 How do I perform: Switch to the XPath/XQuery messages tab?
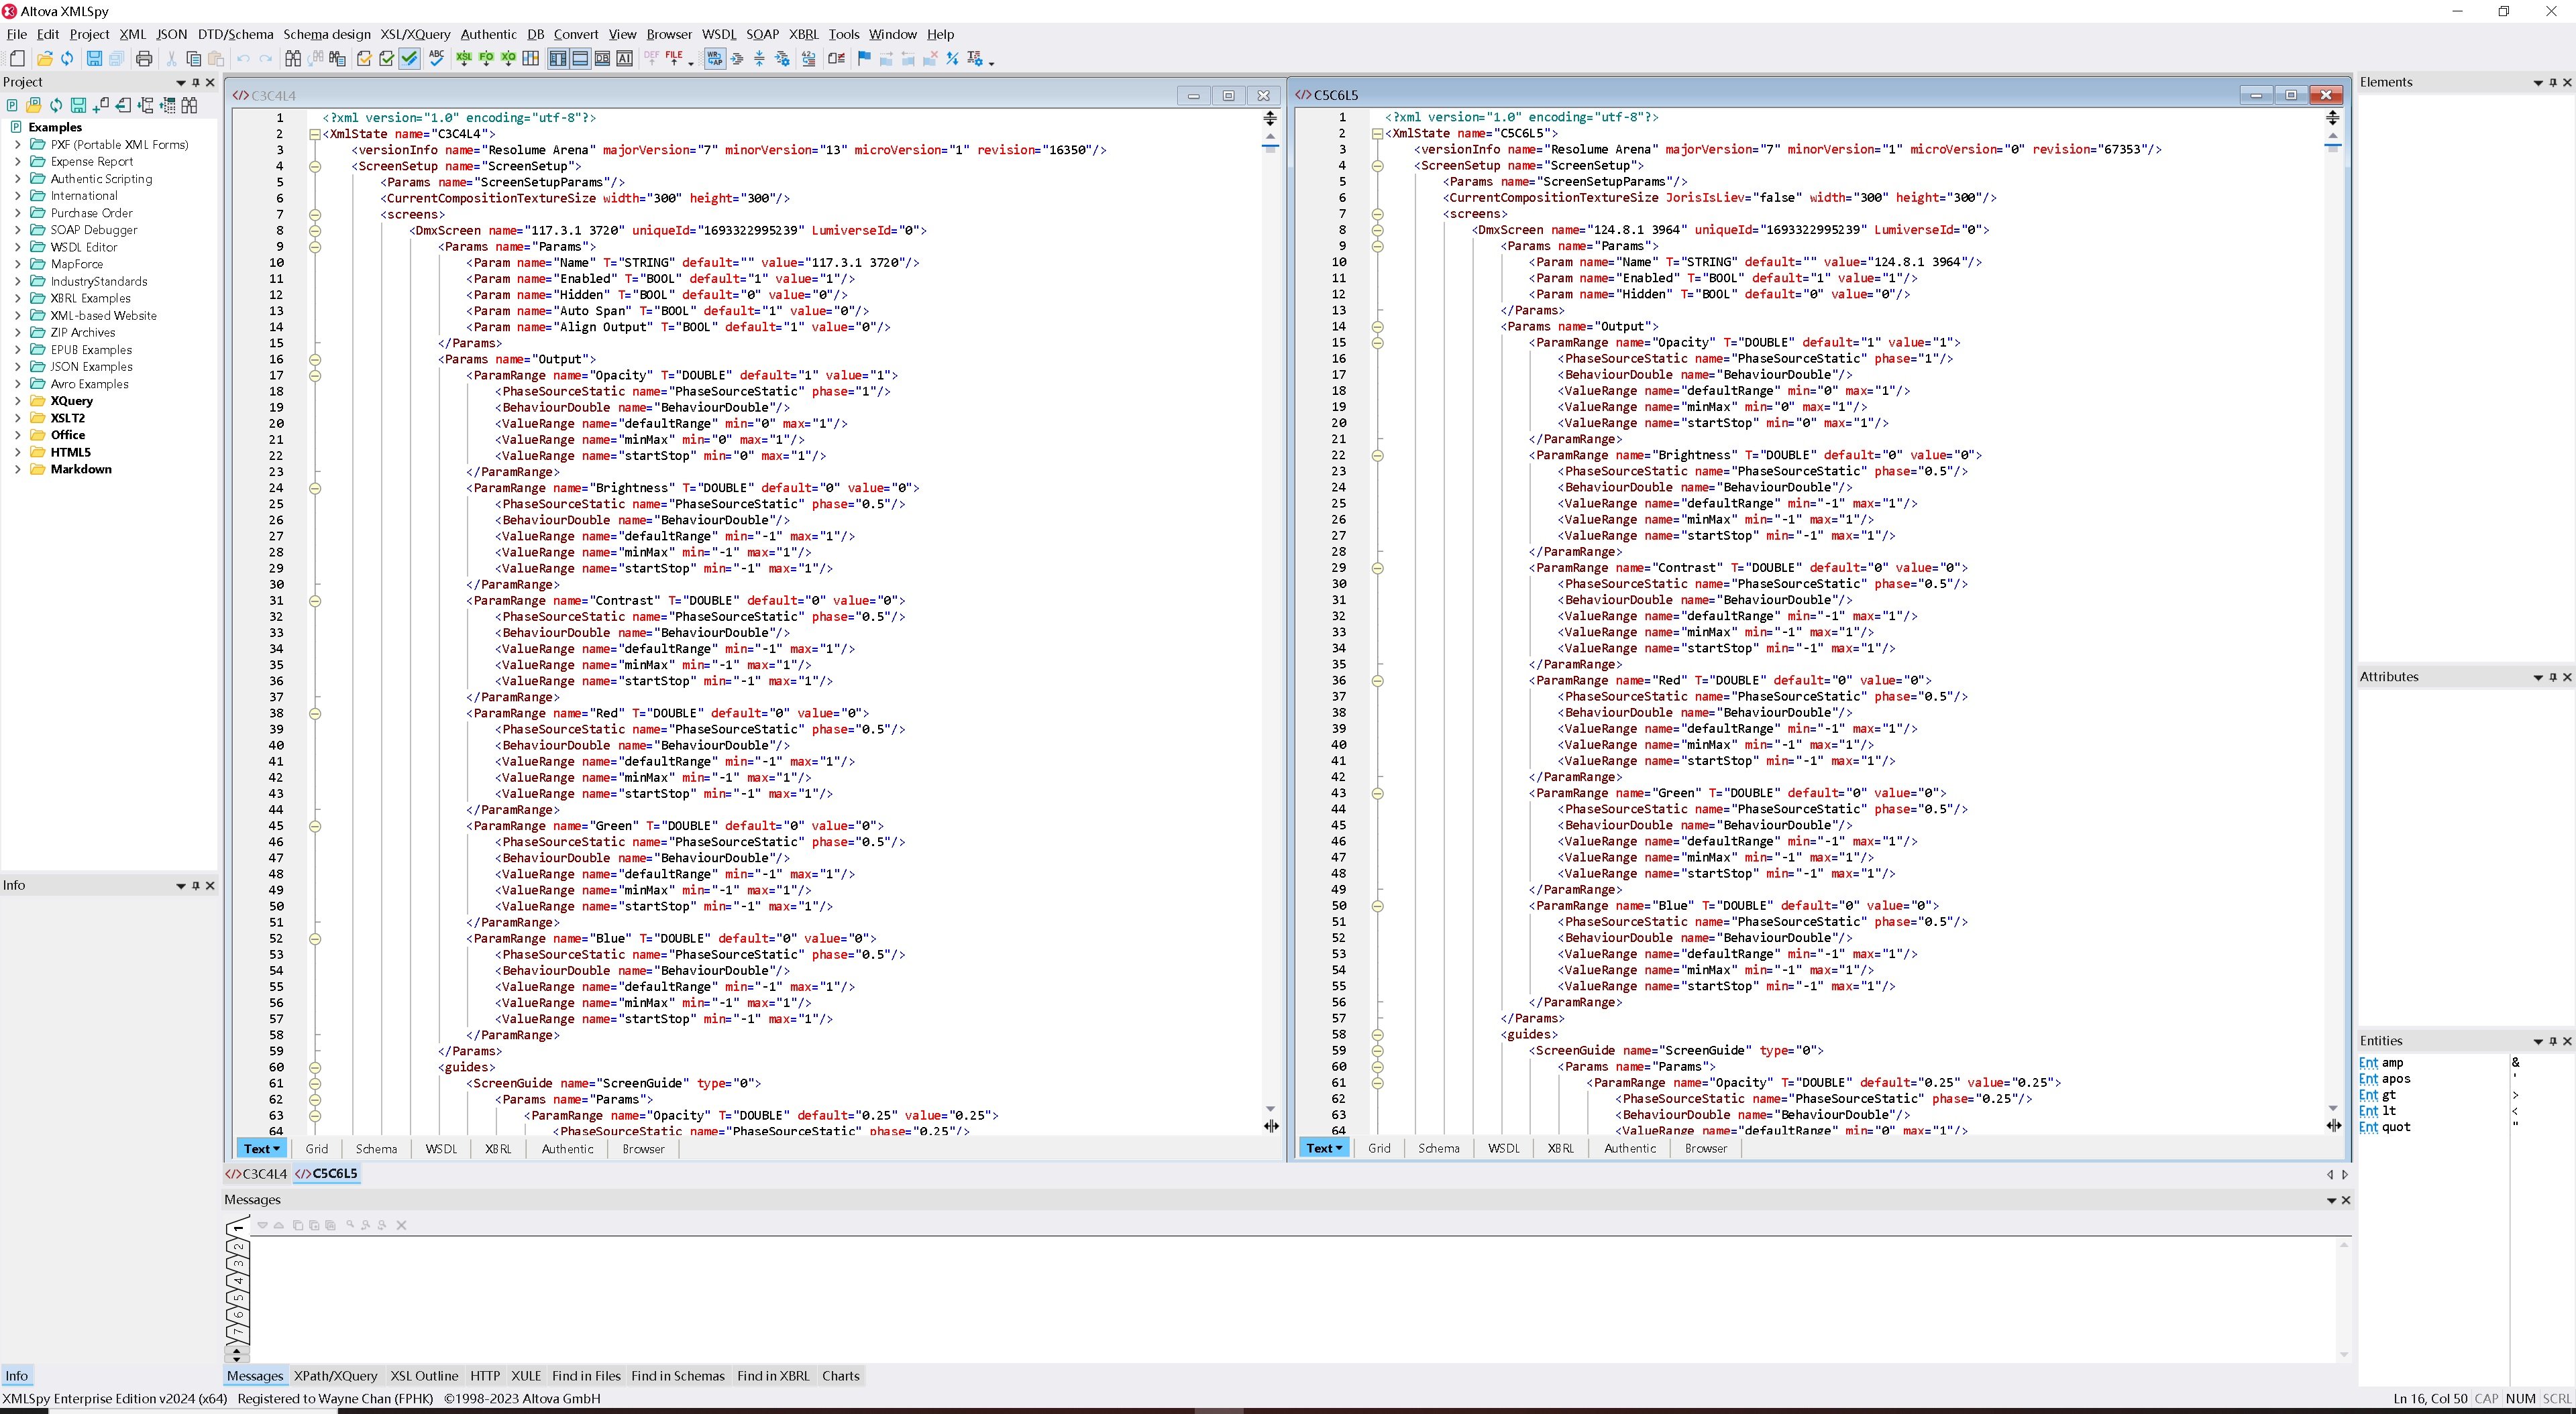335,1376
